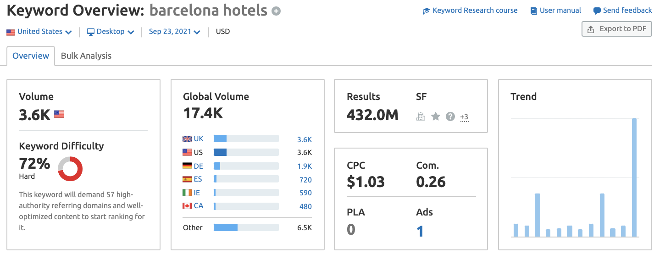Click the Ads count 1
The image size is (654, 254).
pyautogui.click(x=420, y=231)
